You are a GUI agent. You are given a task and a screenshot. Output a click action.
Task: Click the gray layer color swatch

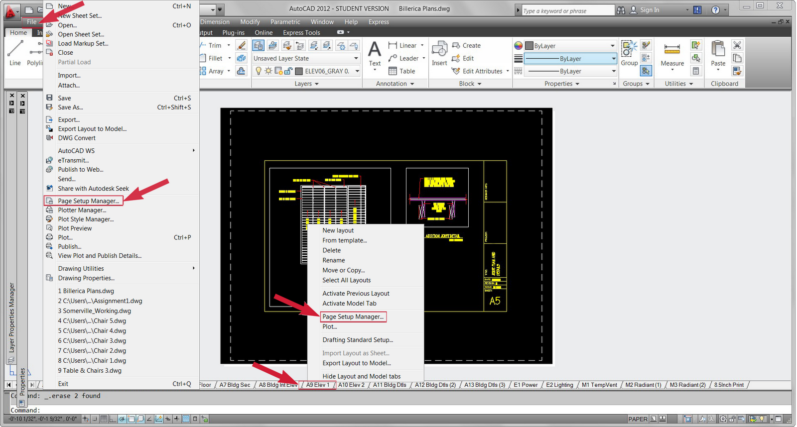(299, 71)
